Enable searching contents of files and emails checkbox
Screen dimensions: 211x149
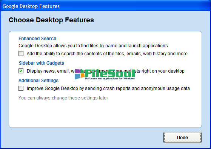pos(21,54)
